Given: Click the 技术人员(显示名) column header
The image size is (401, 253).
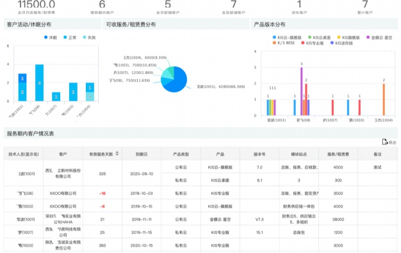Looking at the screenshot, I should tap(24, 154).
